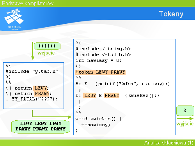Click the Tokeny slide title
This screenshot has width=195, height=146.
click(x=171, y=14)
